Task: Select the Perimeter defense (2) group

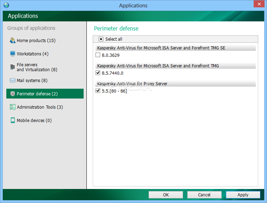Action: (x=45, y=94)
